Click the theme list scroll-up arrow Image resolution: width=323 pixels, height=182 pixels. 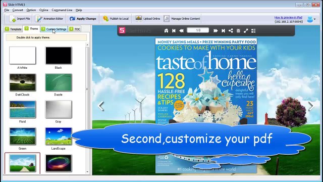point(87,45)
